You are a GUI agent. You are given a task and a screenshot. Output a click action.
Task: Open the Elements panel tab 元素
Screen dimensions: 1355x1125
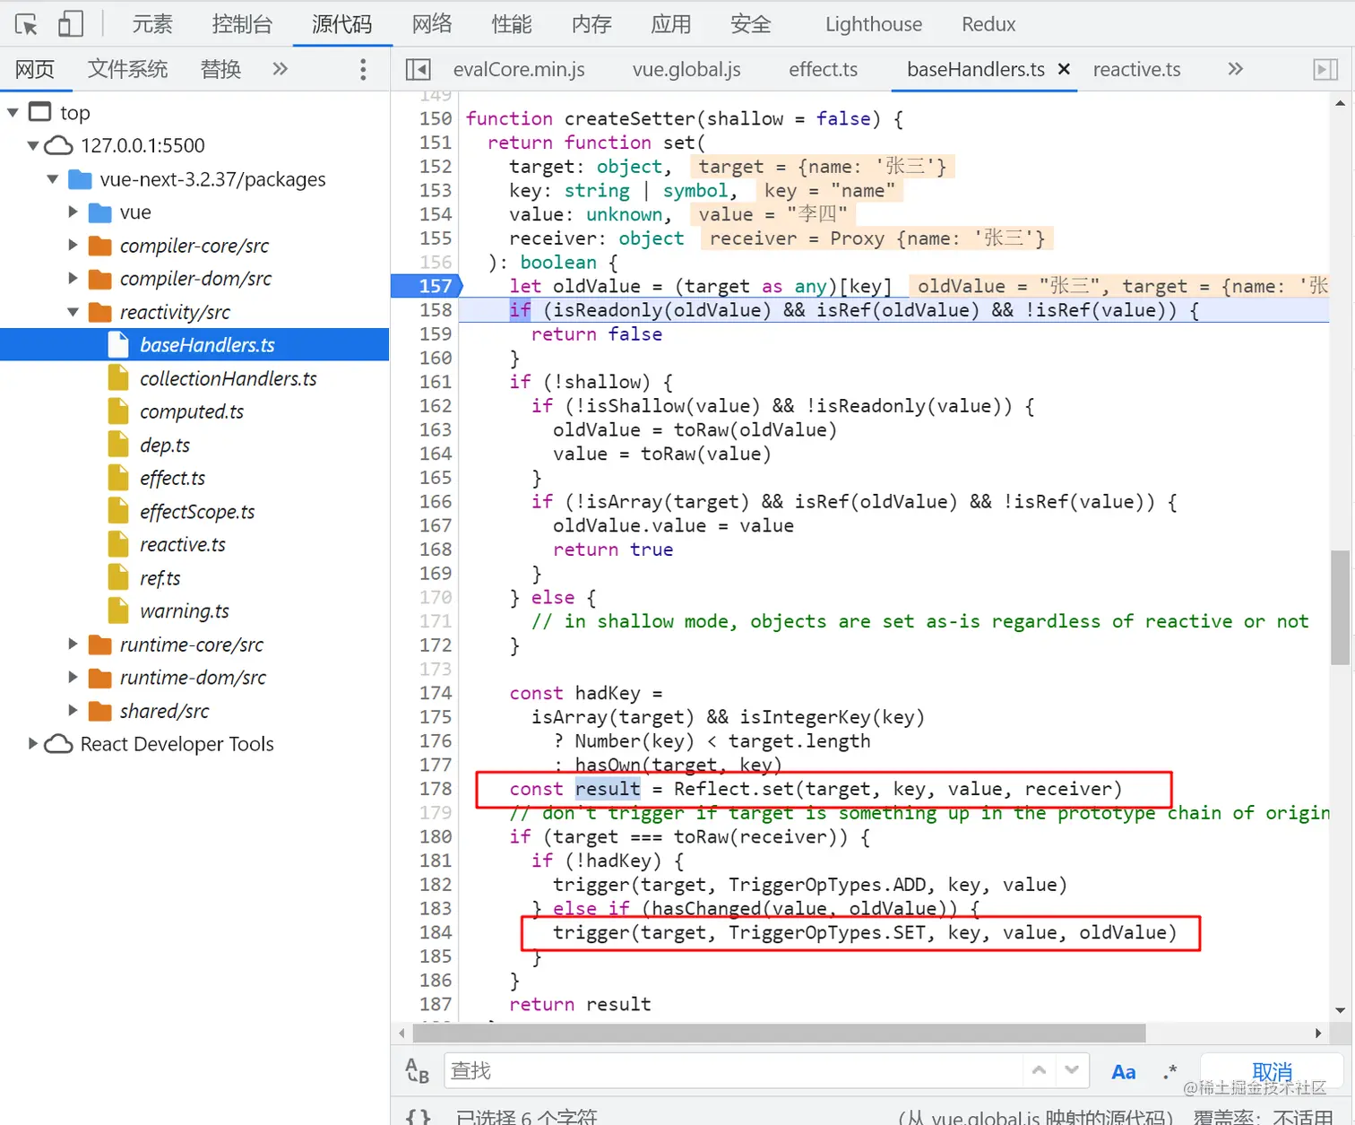pos(152,24)
